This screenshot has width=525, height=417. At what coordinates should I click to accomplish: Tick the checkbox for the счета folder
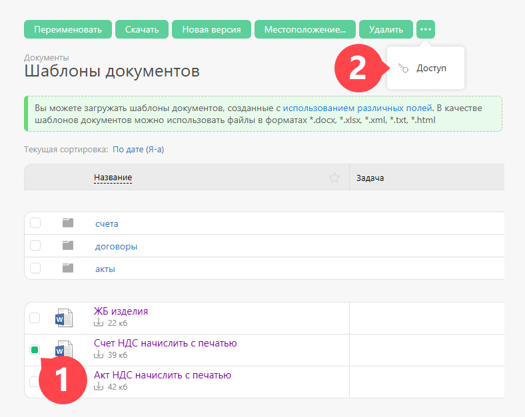coord(35,223)
